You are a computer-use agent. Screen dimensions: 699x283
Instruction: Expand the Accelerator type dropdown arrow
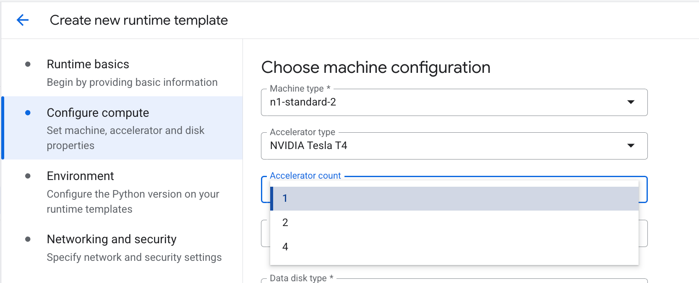(x=631, y=146)
